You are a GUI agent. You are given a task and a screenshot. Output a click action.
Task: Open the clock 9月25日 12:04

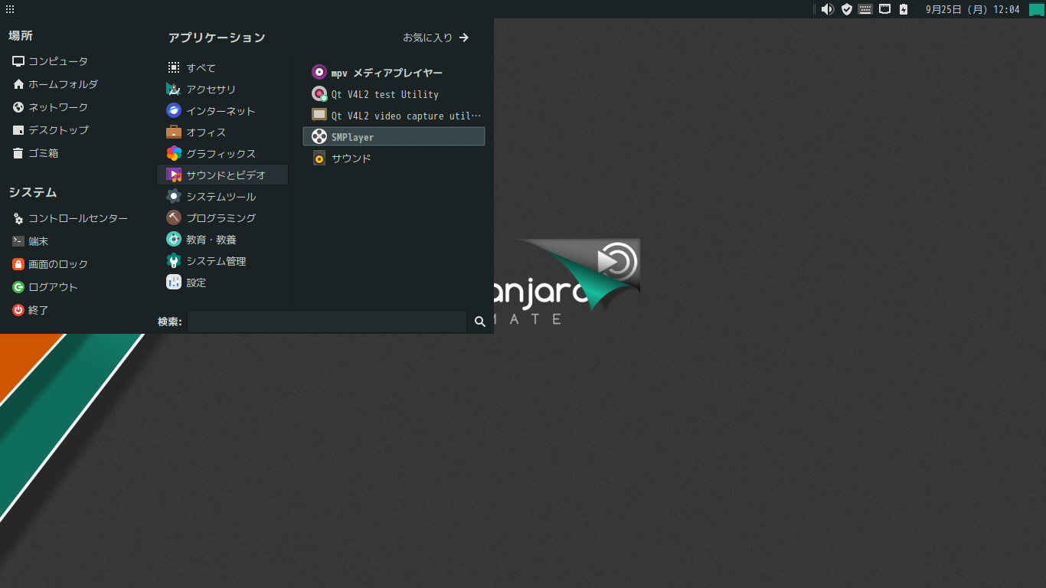point(972,9)
